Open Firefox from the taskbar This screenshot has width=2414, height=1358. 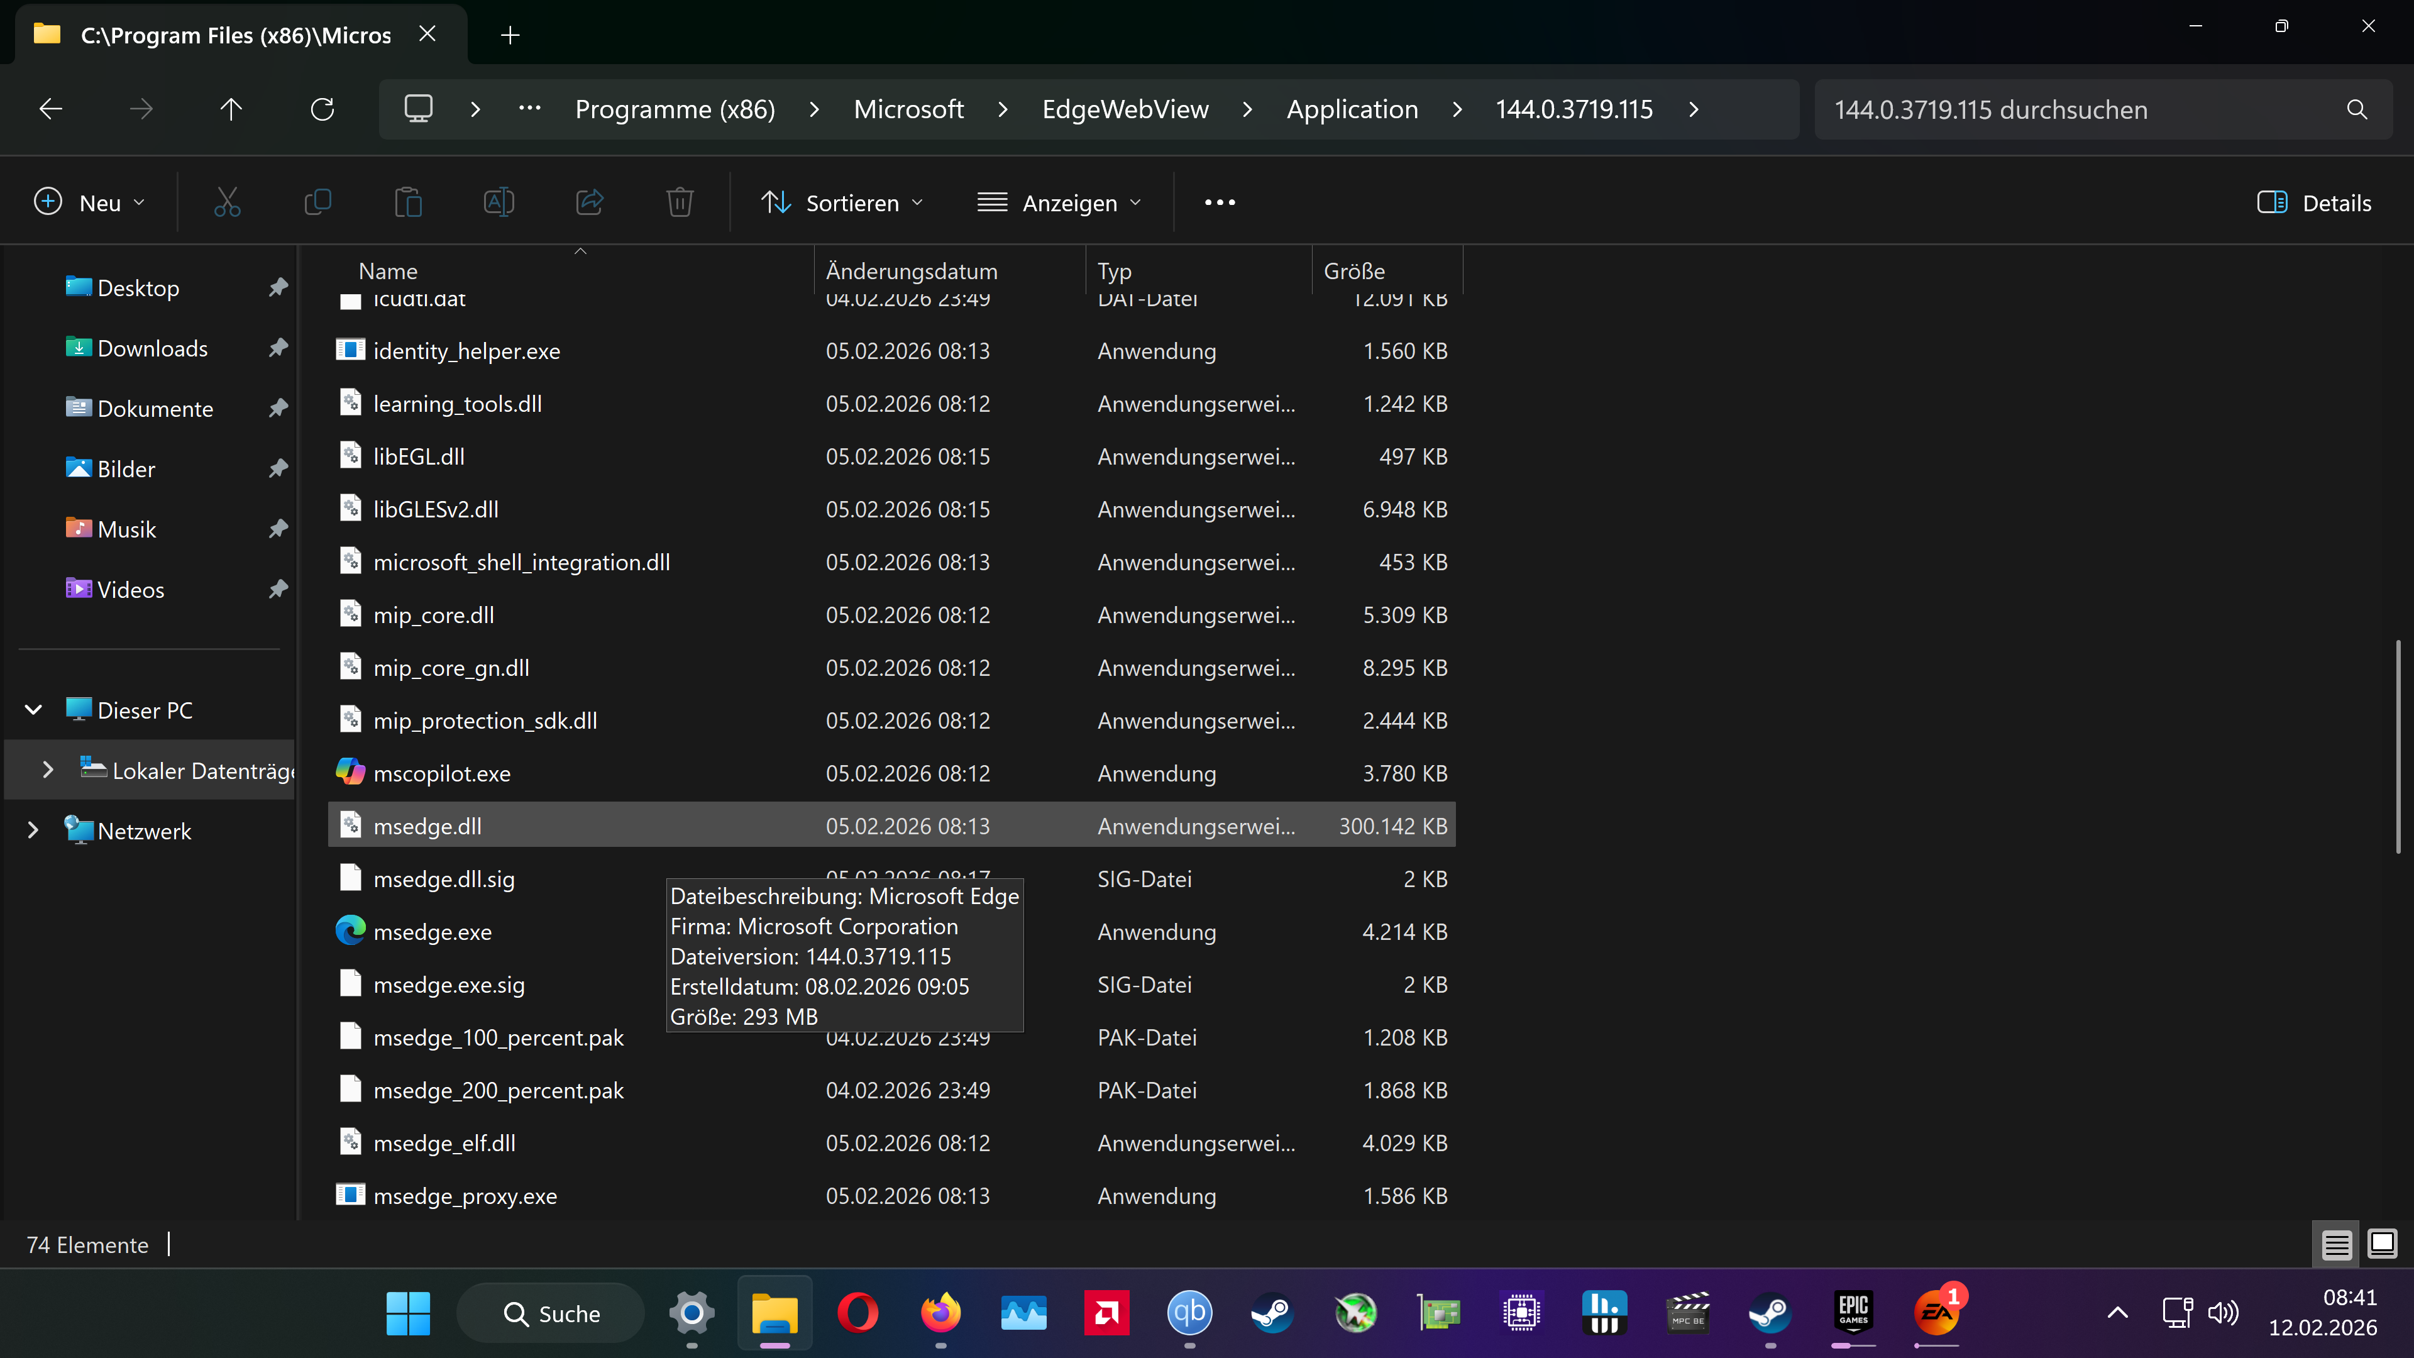pyautogui.click(x=941, y=1312)
